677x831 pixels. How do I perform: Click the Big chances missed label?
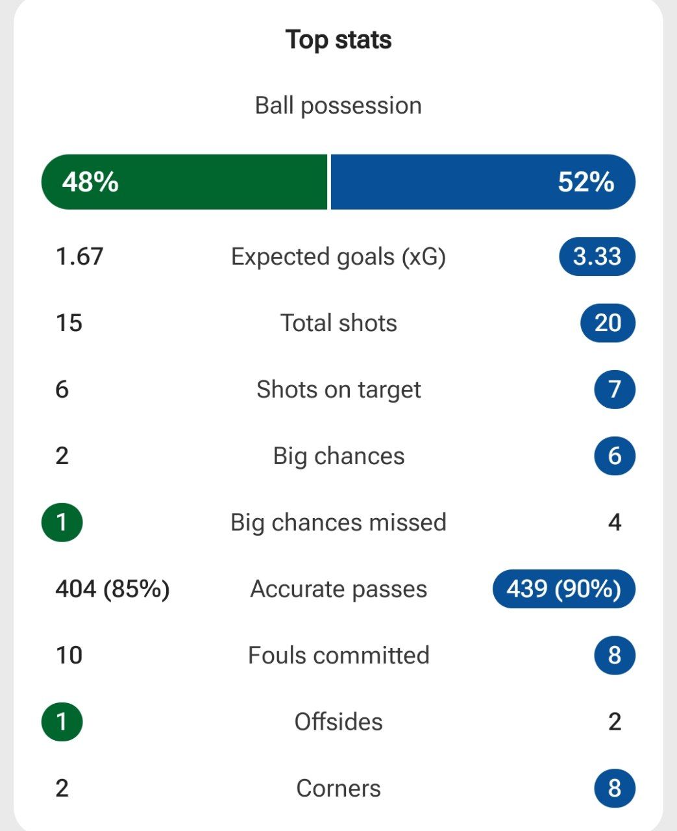point(338,523)
